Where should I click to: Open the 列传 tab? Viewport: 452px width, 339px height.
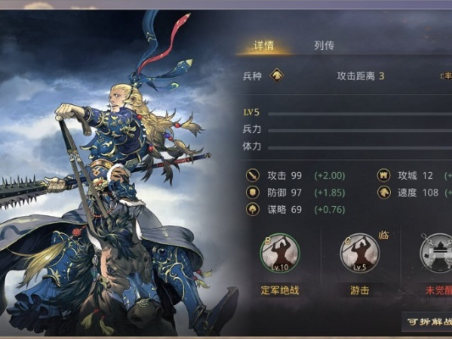pyautogui.click(x=324, y=46)
